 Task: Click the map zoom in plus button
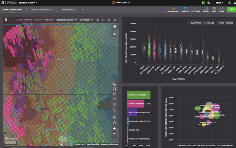pyautogui.click(x=114, y=129)
